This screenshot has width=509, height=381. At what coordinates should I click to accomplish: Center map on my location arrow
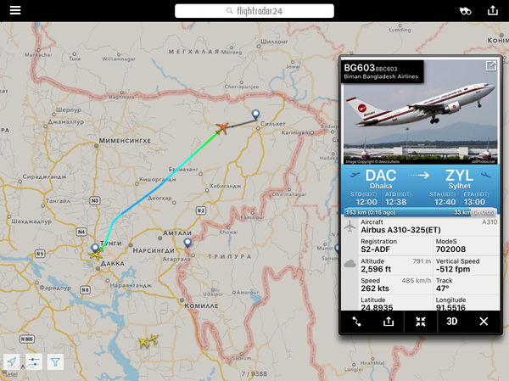point(12,361)
